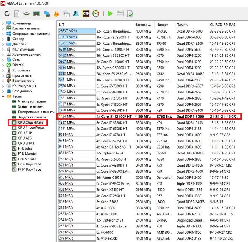Click the motherboard chip toolbar icon
Image resolution: width=248 pixels, height=242 pixels.
tap(26, 14)
